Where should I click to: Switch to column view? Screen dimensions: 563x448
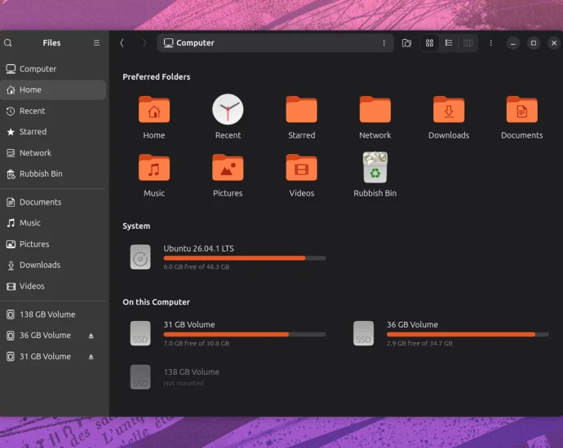pyautogui.click(x=468, y=43)
